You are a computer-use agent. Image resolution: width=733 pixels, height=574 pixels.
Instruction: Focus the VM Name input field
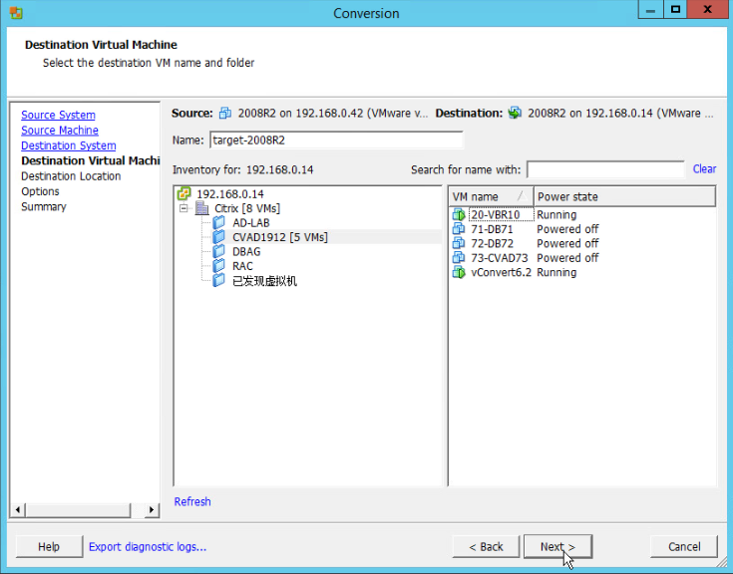pyautogui.click(x=337, y=141)
